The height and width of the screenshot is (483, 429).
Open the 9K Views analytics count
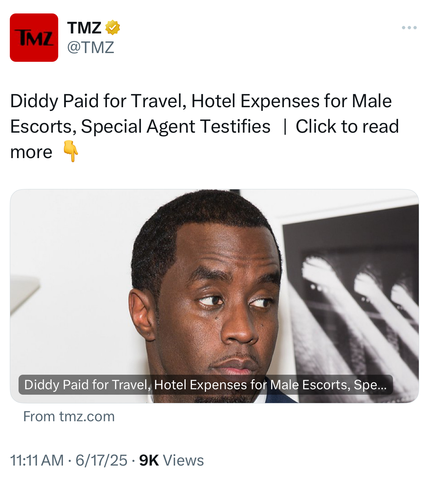[x=171, y=460]
